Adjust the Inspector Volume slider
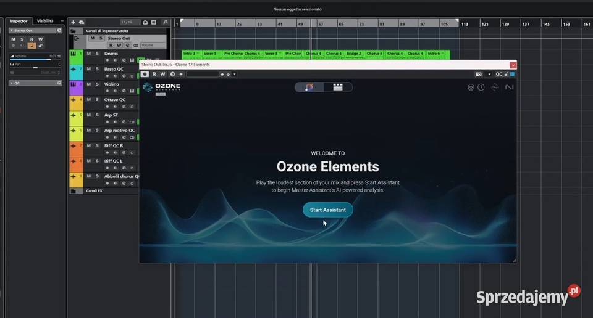The width and height of the screenshot is (593, 318). coord(35,59)
